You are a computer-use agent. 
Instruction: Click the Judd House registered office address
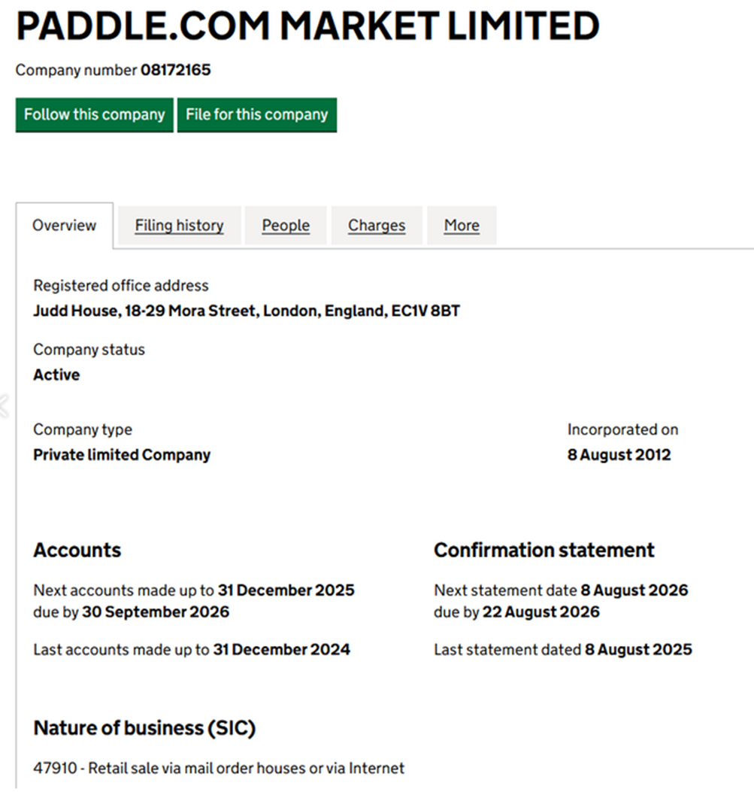[247, 311]
